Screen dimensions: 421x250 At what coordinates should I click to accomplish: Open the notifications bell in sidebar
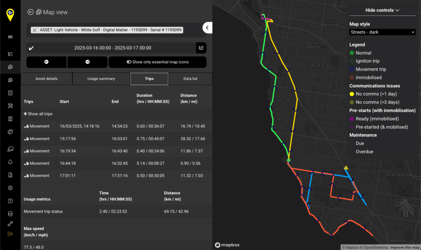10,162
